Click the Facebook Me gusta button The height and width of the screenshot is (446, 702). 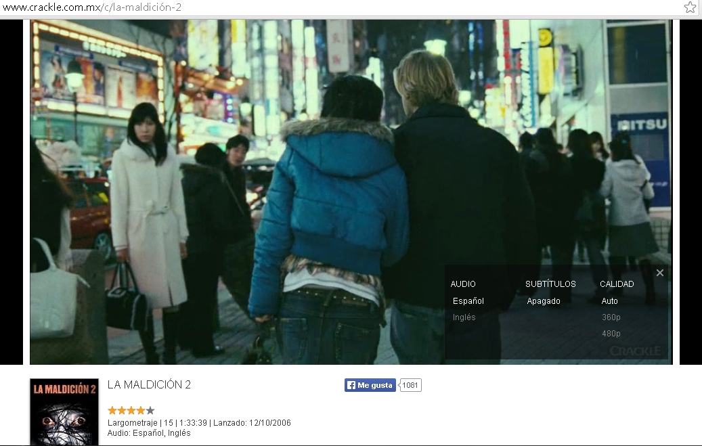point(370,385)
